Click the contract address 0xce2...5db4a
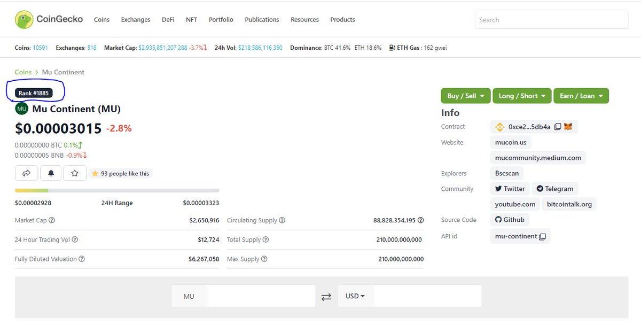Image resolution: width=641 pixels, height=325 pixels. coord(529,127)
